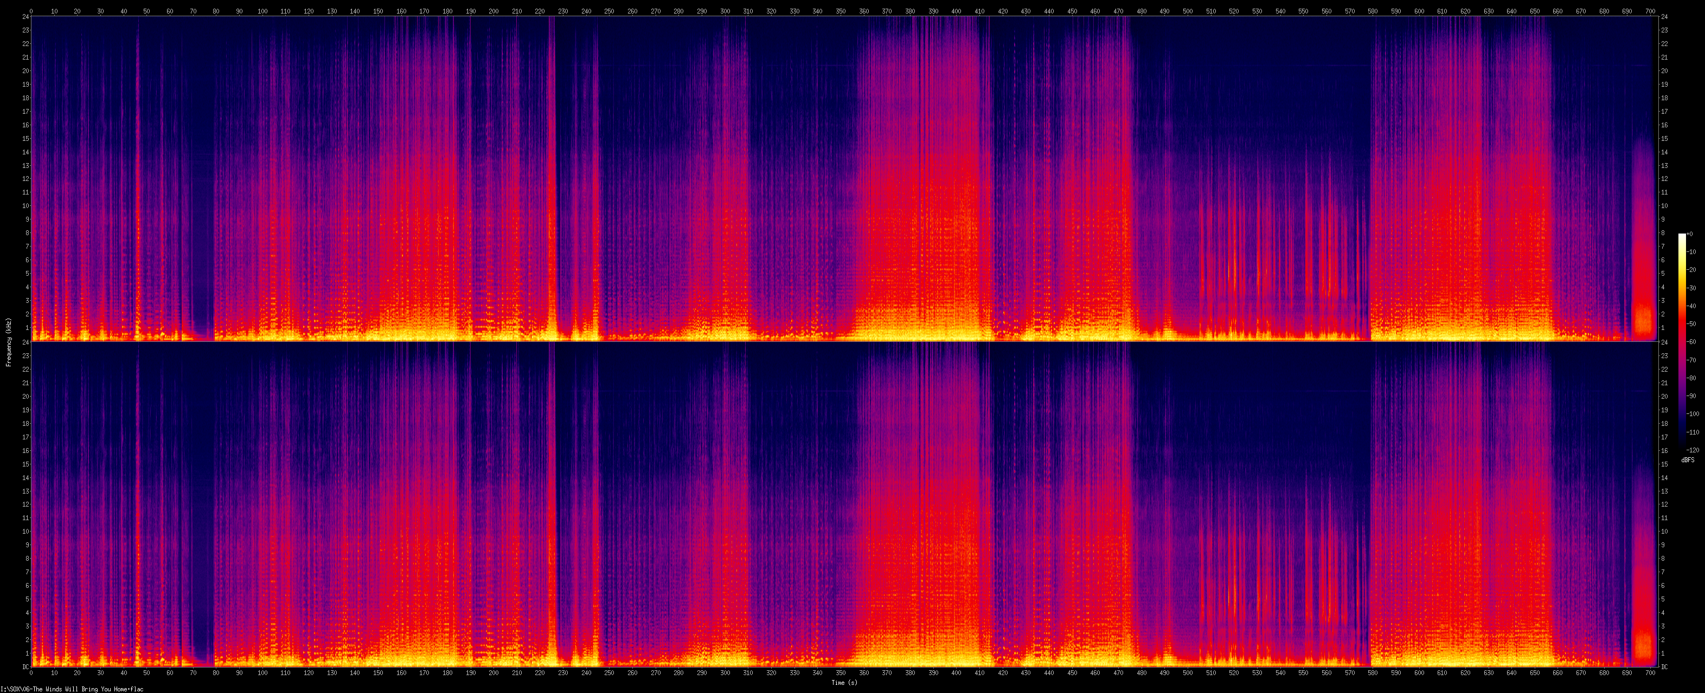Click the dBFS color scale bar
This screenshot has height=693, width=1705.
click(x=1682, y=341)
